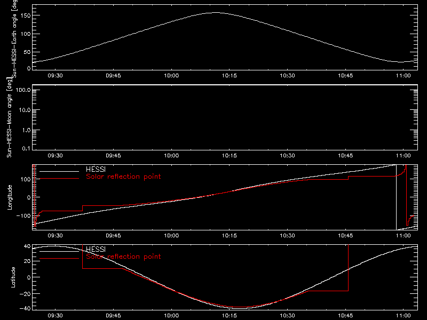The height and width of the screenshot is (320, 427).
Task: Click the red legend line in Longitude plot
Action: 59,179
